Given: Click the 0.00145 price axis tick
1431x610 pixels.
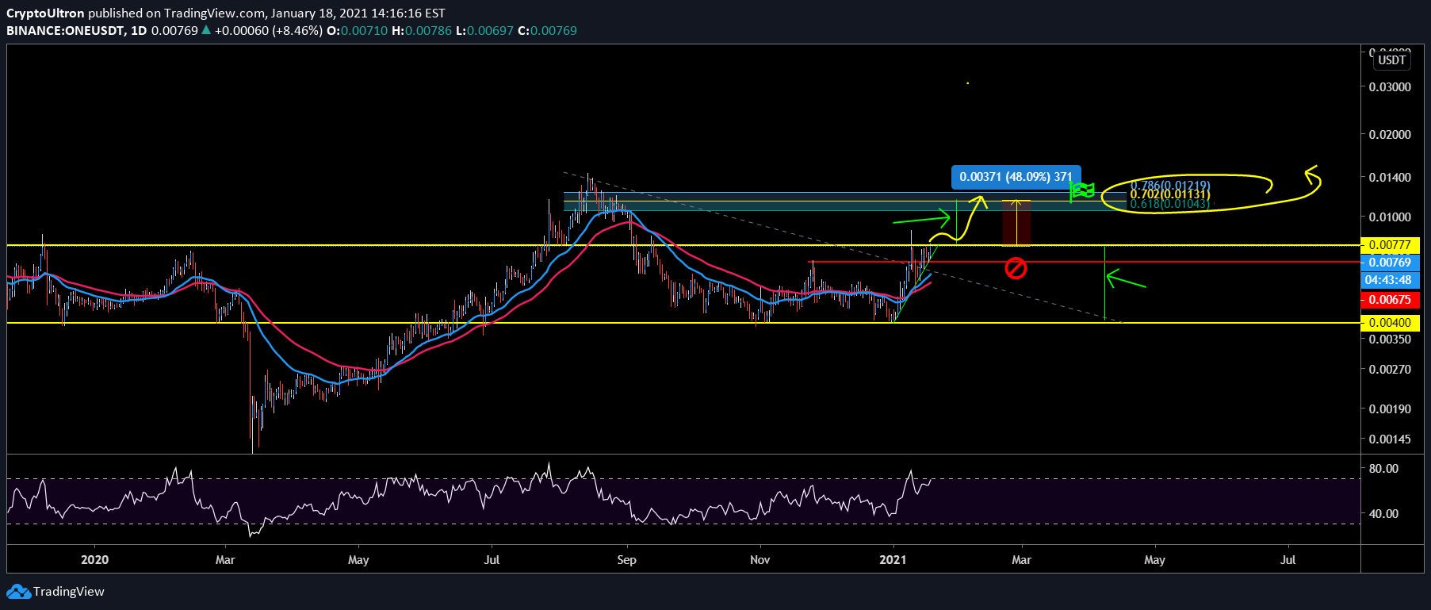Looking at the screenshot, I should click(1390, 439).
